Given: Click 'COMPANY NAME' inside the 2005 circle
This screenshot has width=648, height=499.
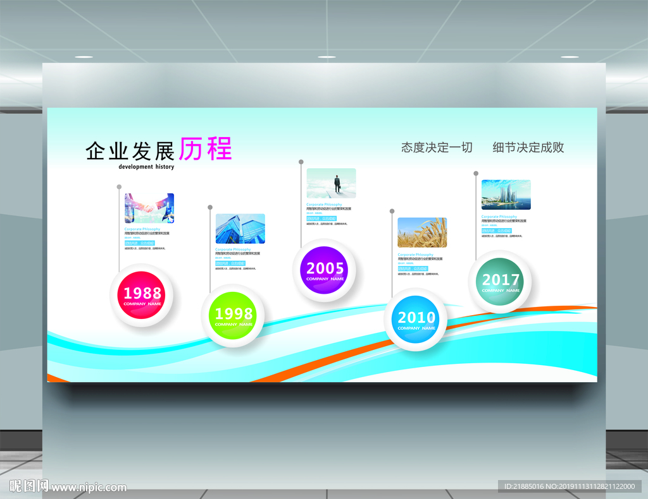Looking at the screenshot, I should (325, 279).
